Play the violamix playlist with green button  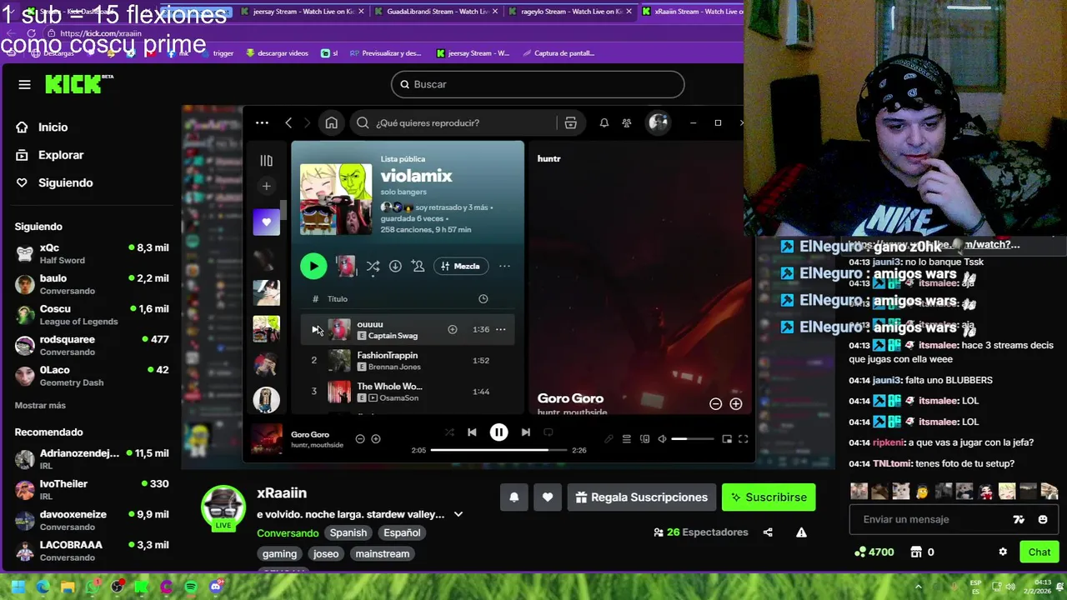click(x=313, y=266)
